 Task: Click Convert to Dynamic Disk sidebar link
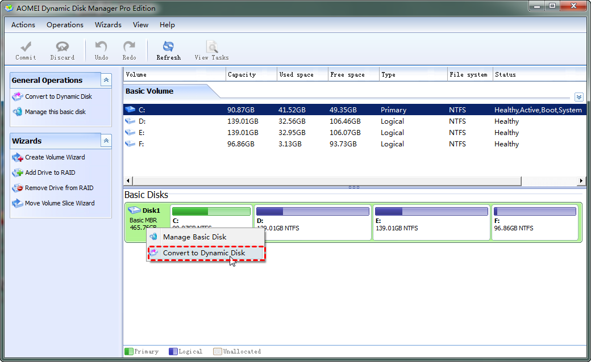point(59,96)
